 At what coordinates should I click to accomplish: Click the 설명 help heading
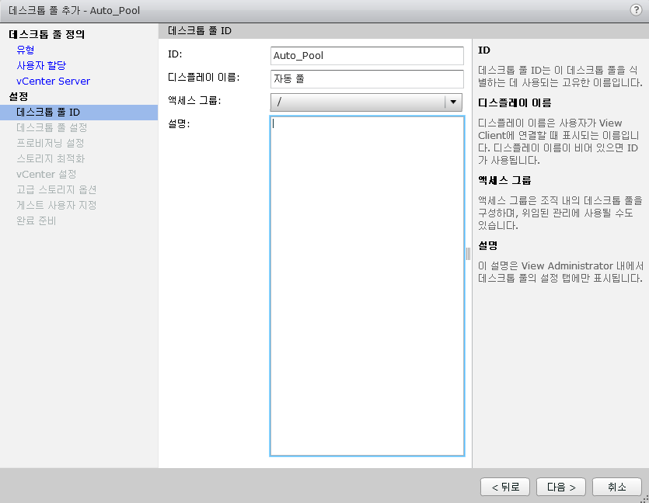coord(487,246)
